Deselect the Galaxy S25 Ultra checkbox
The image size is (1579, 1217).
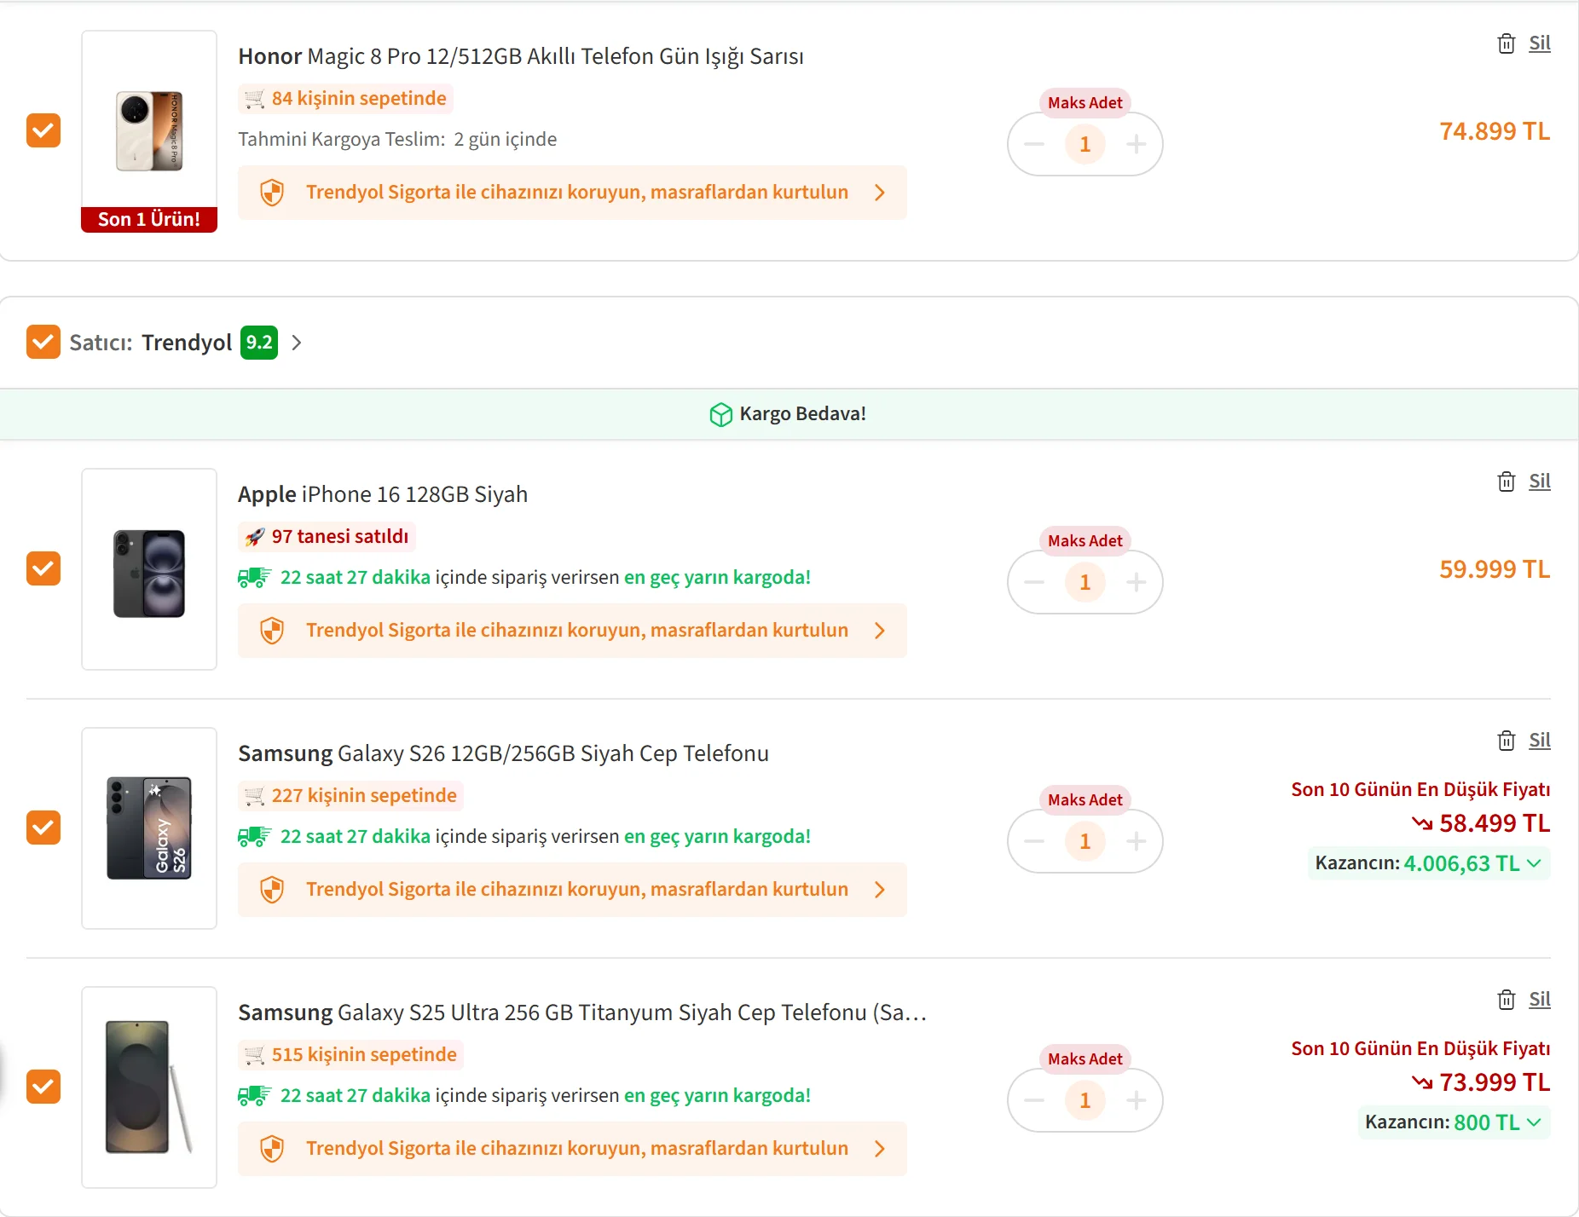(x=43, y=1087)
